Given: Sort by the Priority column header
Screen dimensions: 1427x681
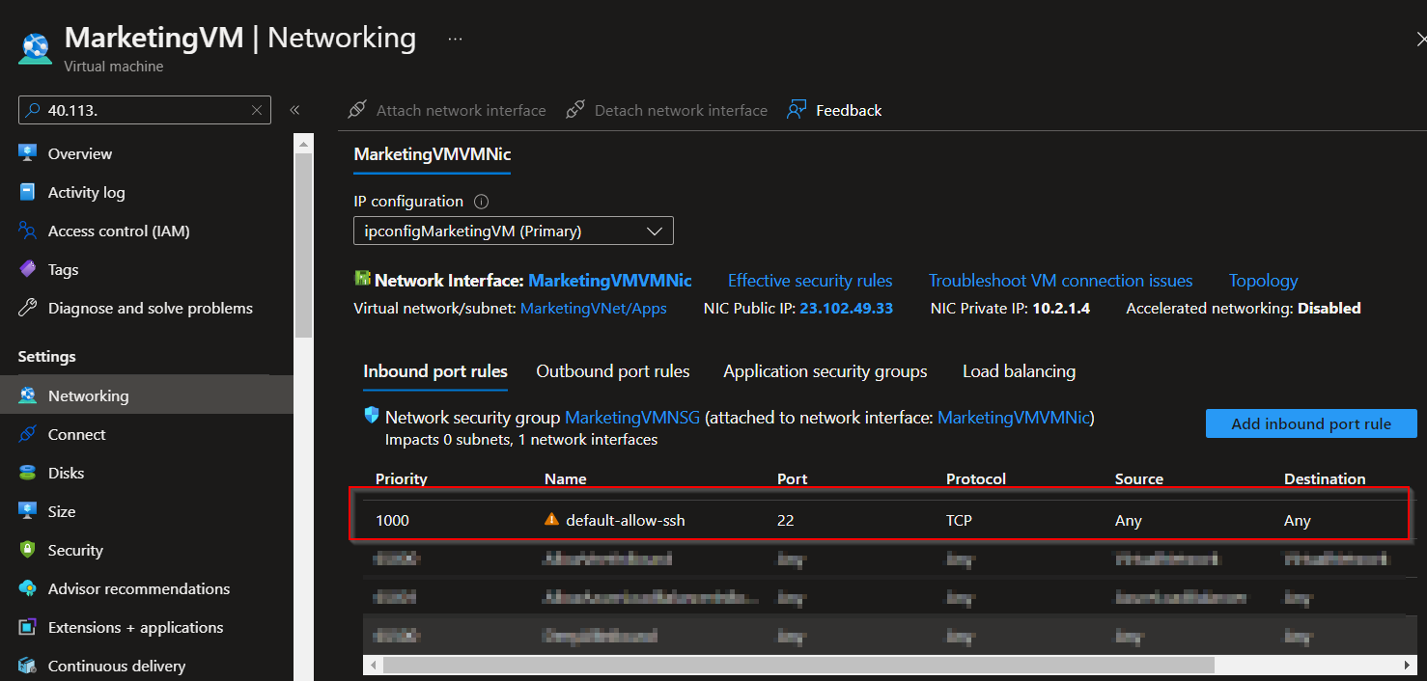Looking at the screenshot, I should (402, 478).
